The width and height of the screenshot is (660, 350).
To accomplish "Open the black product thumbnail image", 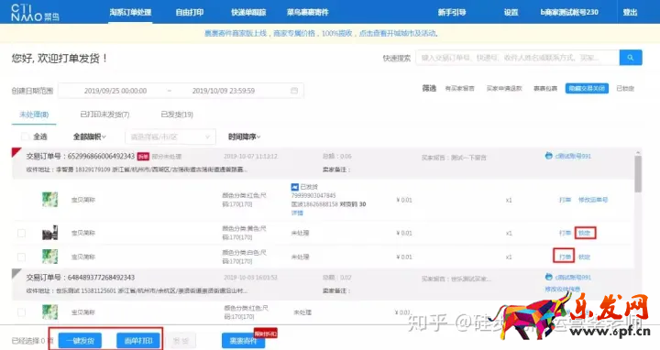I will [49, 233].
